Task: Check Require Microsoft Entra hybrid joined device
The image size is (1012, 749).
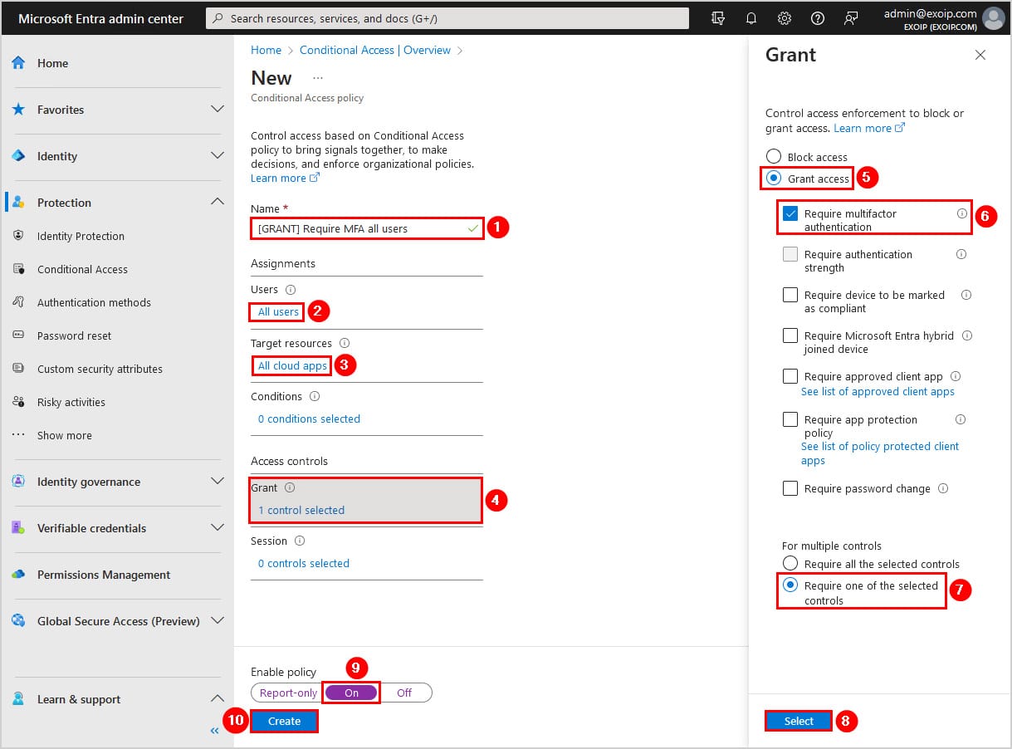Action: tap(790, 335)
